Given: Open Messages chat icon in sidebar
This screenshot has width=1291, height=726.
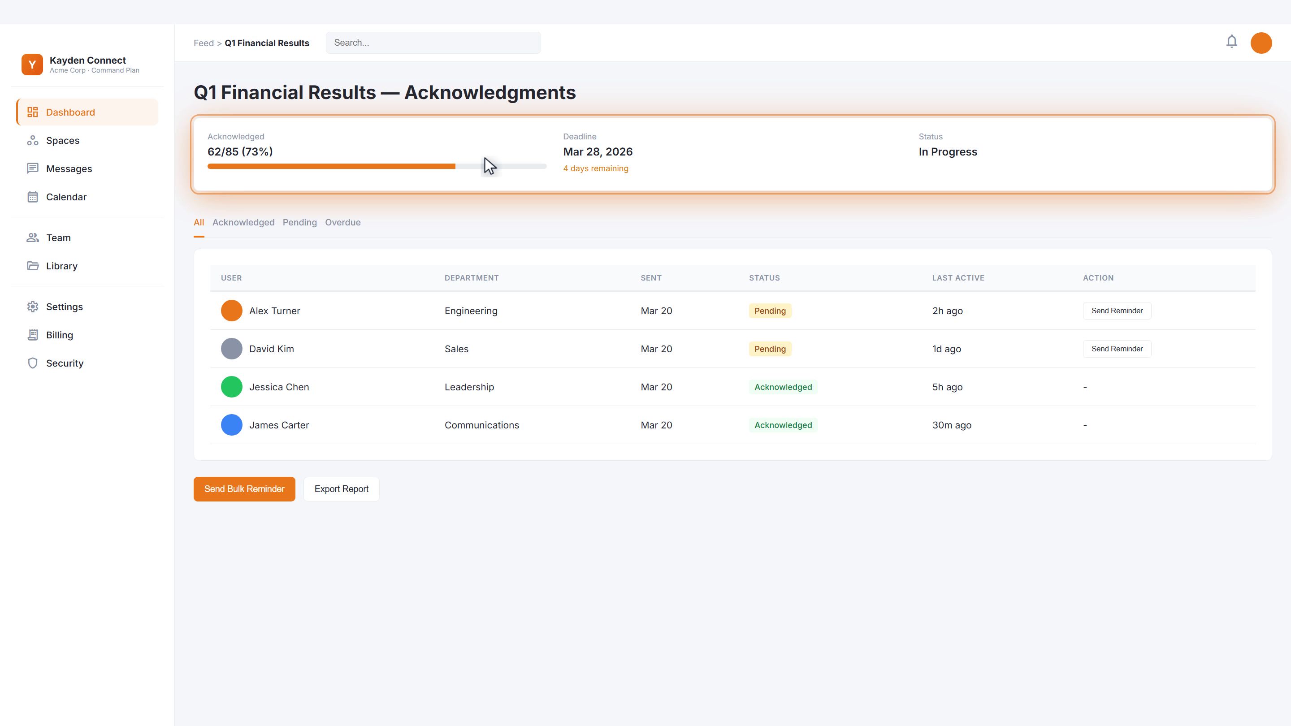Looking at the screenshot, I should coord(33,169).
